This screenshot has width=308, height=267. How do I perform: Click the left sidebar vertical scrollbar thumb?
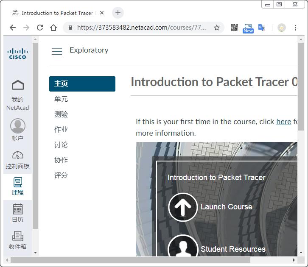[35, 136]
